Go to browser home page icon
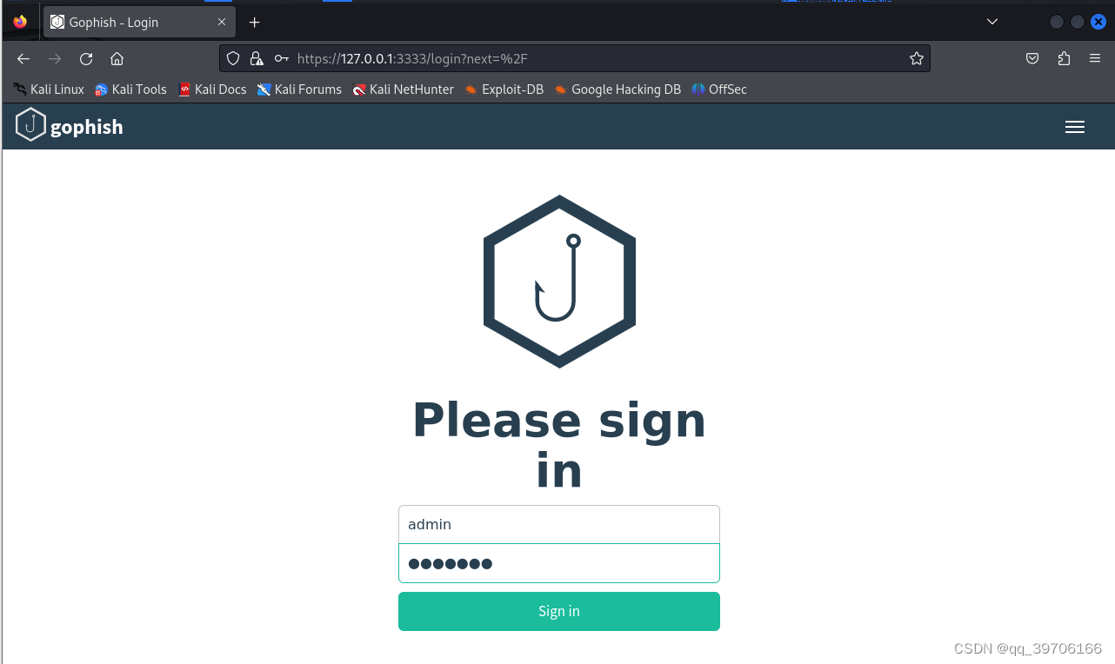Viewport: 1115px width, 664px height. (117, 59)
